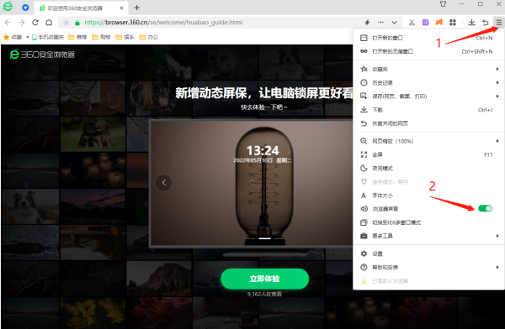Choose 下载 from the menu

click(428, 110)
